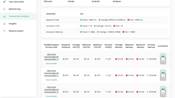Click the Network log pulse icon
The image size is (175, 98).
click(4, 9)
